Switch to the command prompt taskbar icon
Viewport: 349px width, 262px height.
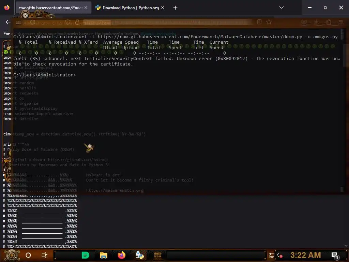click(x=158, y=255)
